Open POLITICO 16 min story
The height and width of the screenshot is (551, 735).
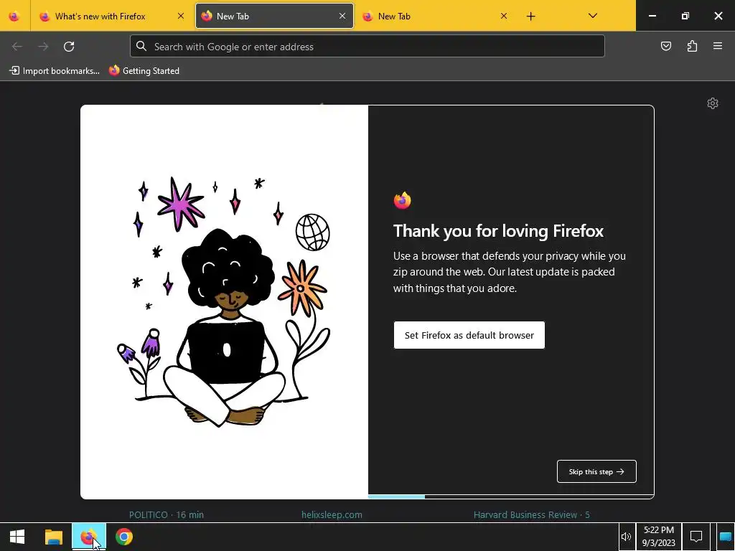click(167, 514)
